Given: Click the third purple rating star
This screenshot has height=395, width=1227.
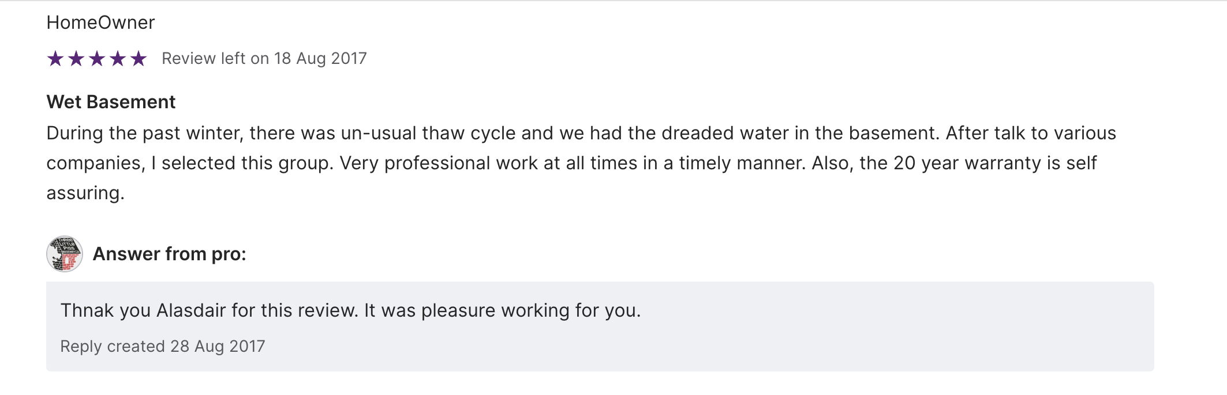Looking at the screenshot, I should (97, 59).
